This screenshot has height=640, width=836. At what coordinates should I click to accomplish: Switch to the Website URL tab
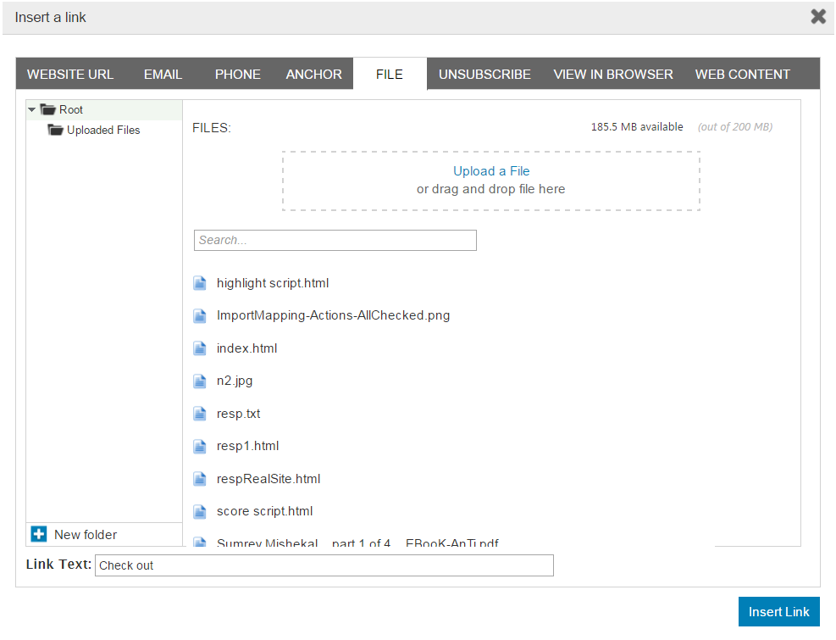coord(70,75)
